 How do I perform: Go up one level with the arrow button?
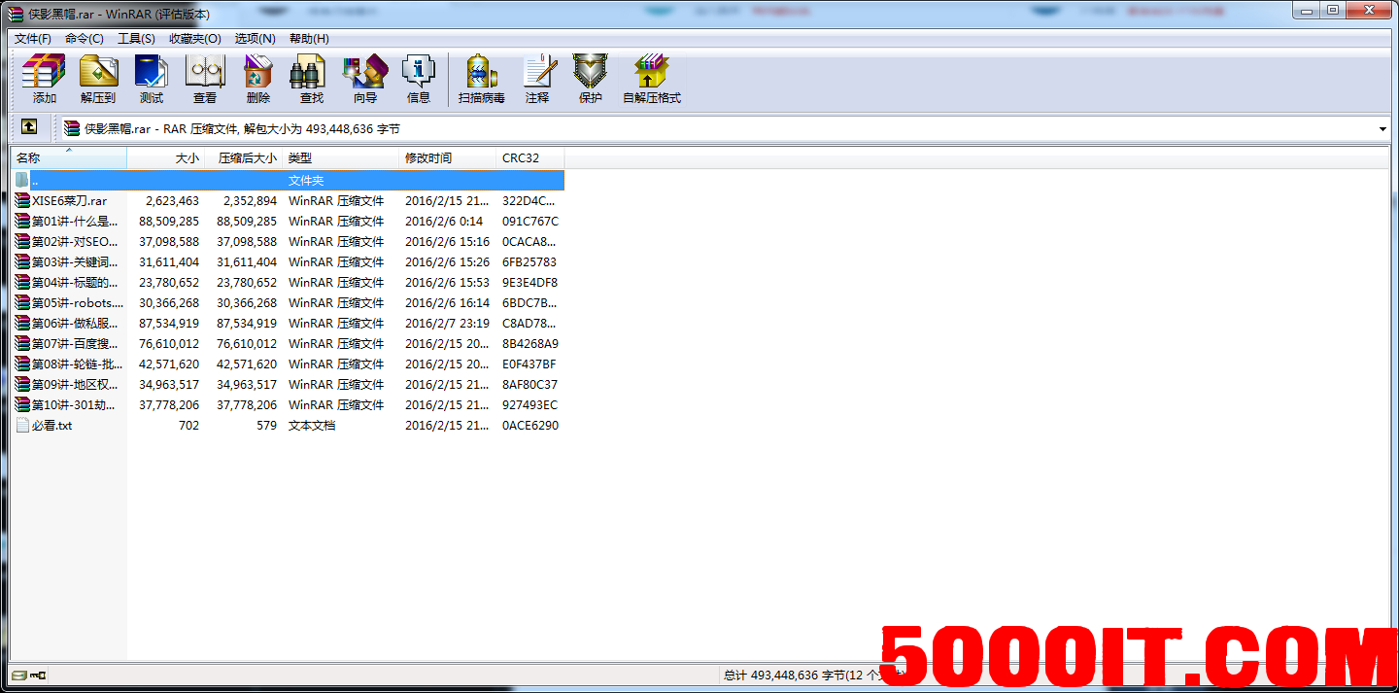click(29, 127)
